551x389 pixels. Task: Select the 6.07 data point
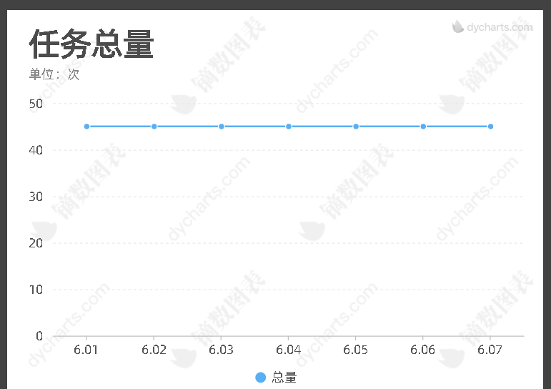coord(490,127)
